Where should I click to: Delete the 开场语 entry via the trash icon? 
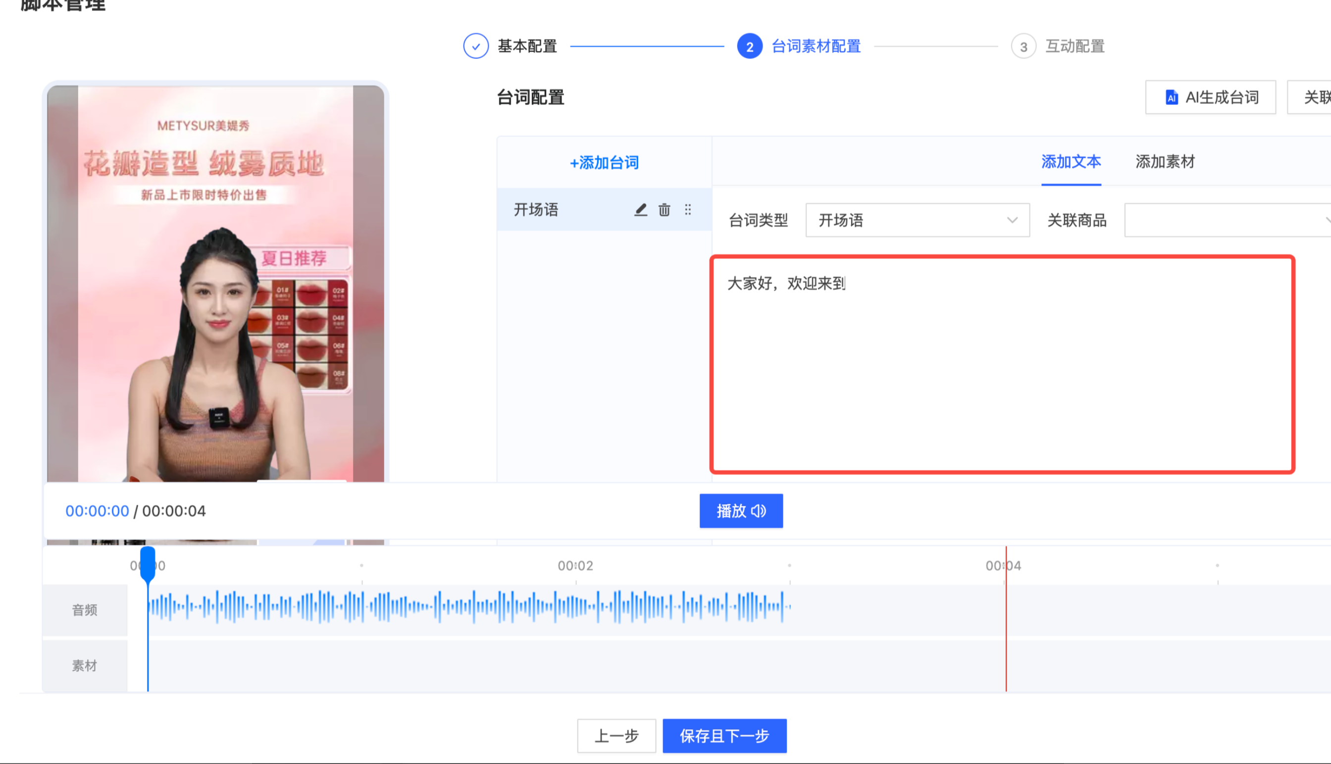pos(664,209)
